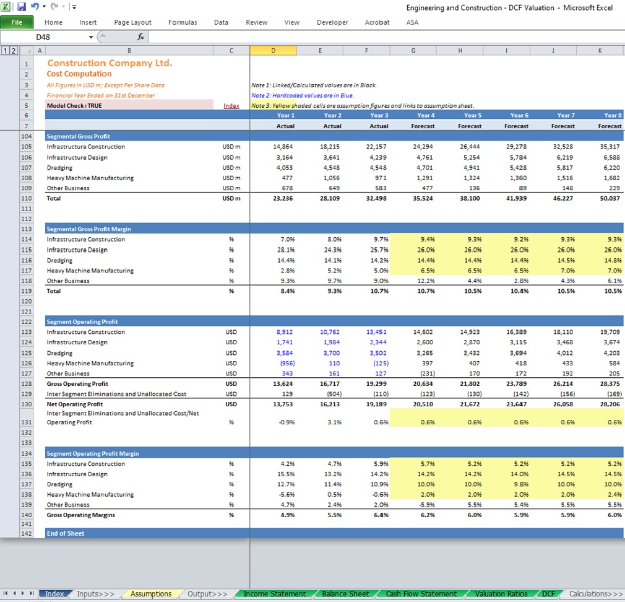Switch to the Assumptions sheet tab
This screenshot has height=602, width=625.
(x=151, y=593)
